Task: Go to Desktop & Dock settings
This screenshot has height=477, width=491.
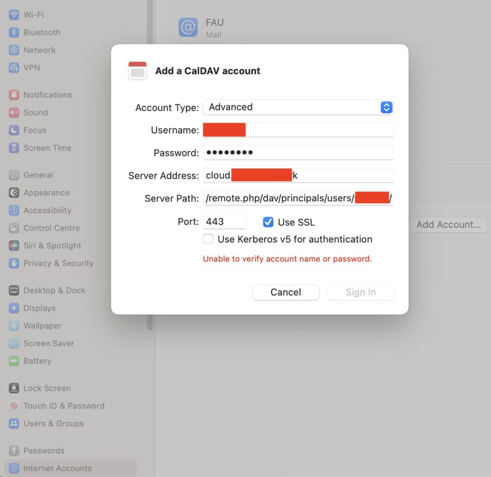Action: (x=54, y=291)
